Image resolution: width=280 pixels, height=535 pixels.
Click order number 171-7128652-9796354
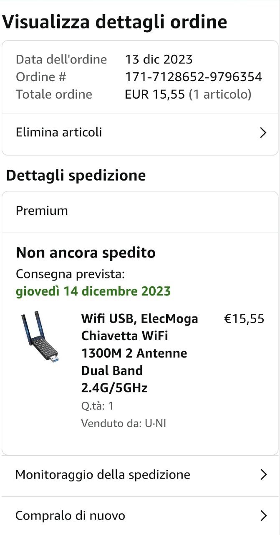pyautogui.click(x=193, y=77)
